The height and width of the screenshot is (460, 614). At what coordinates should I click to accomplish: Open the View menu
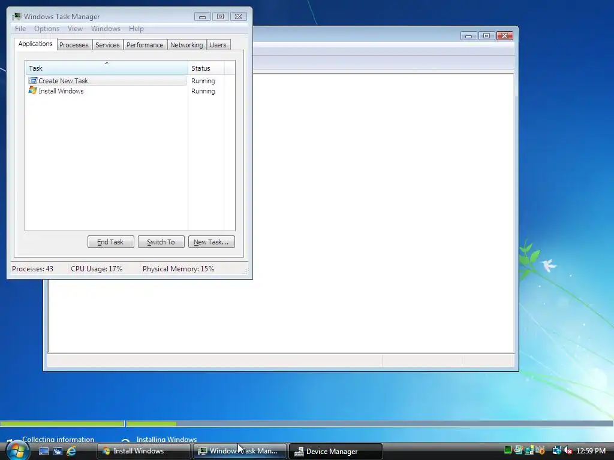tap(75, 29)
